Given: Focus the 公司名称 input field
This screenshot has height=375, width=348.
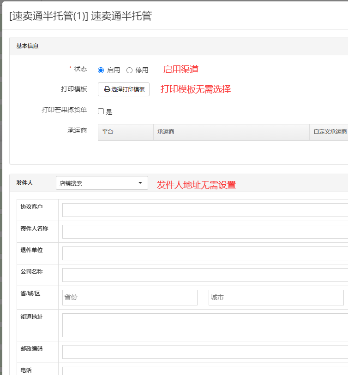Looking at the screenshot, I should (205, 275).
